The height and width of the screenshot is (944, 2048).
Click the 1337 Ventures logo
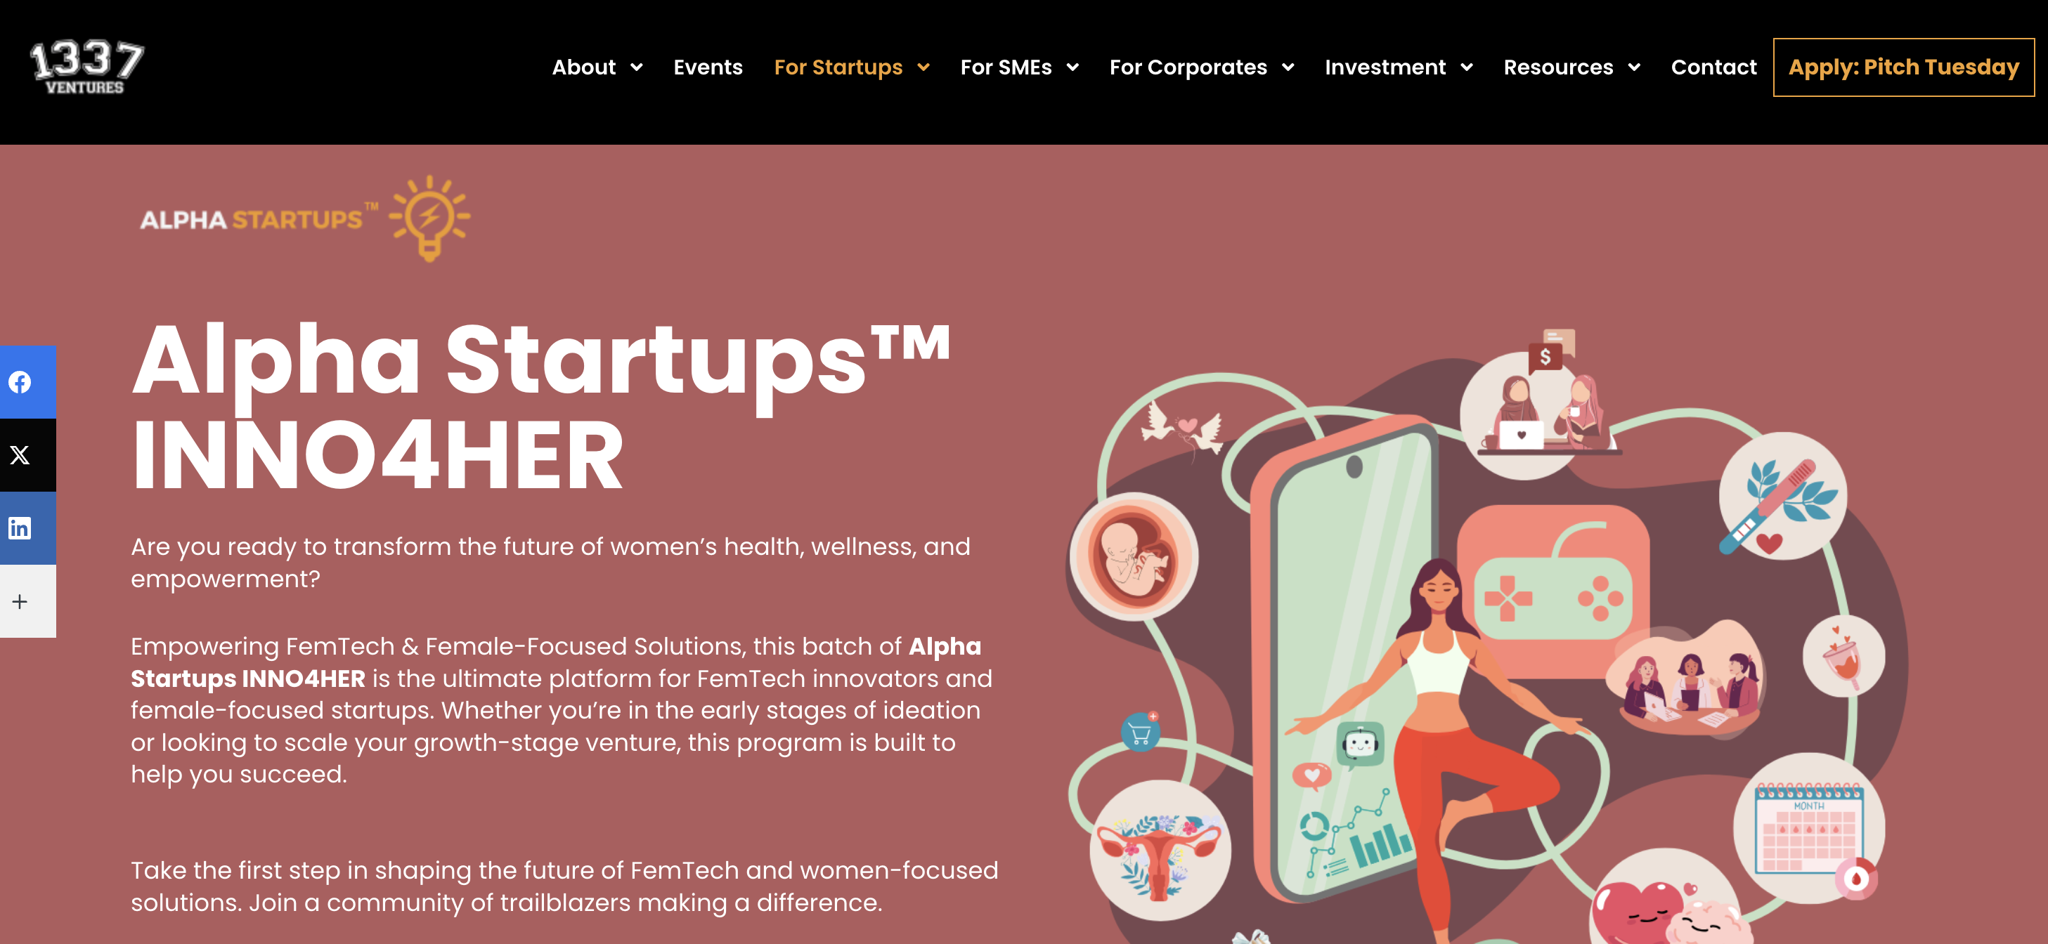tap(86, 67)
